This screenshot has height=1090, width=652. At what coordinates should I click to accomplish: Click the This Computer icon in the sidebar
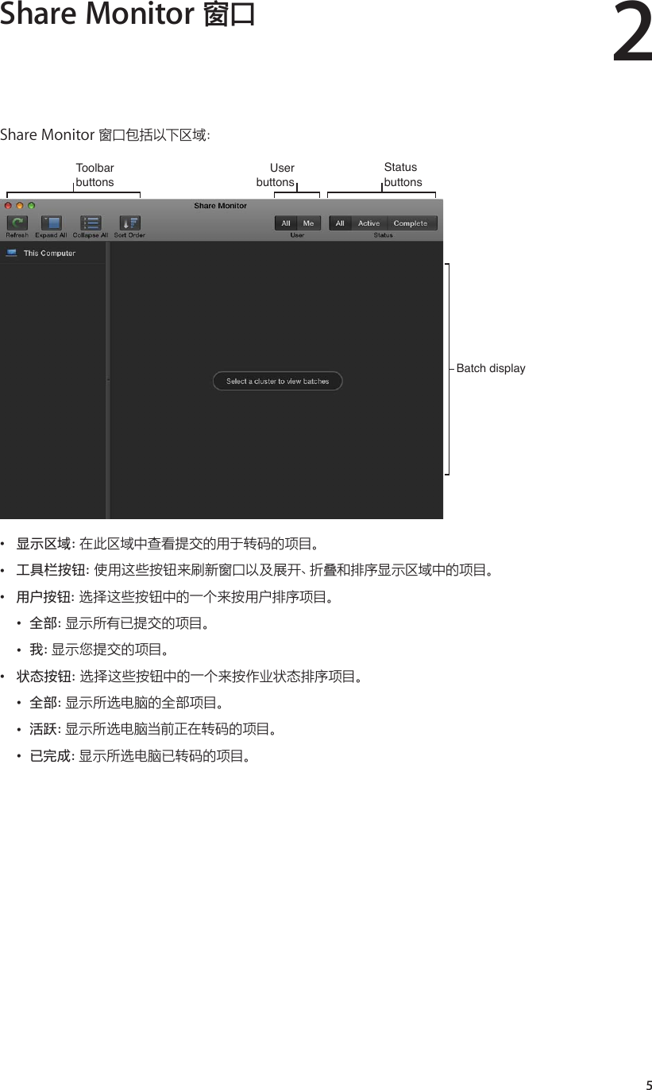click(10, 253)
